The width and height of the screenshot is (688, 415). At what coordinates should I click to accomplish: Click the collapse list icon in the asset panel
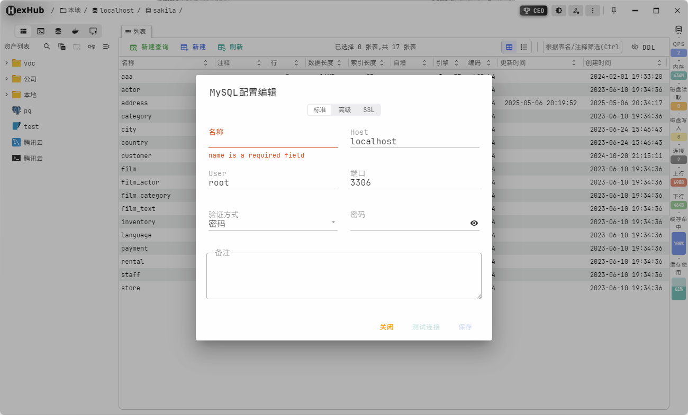pyautogui.click(x=106, y=47)
